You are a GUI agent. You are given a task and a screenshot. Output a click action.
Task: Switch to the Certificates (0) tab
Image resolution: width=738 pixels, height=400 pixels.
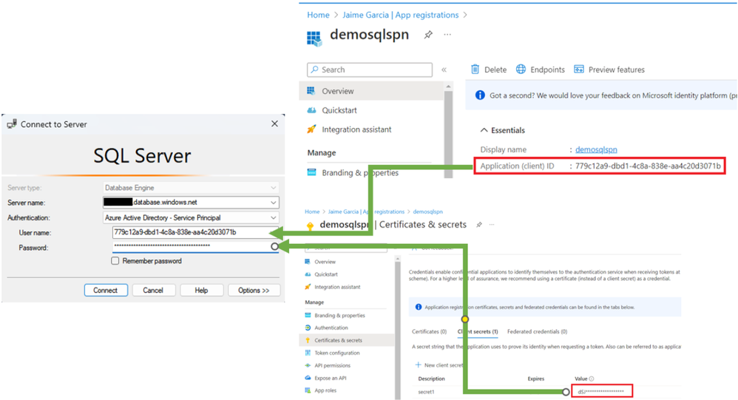click(429, 332)
